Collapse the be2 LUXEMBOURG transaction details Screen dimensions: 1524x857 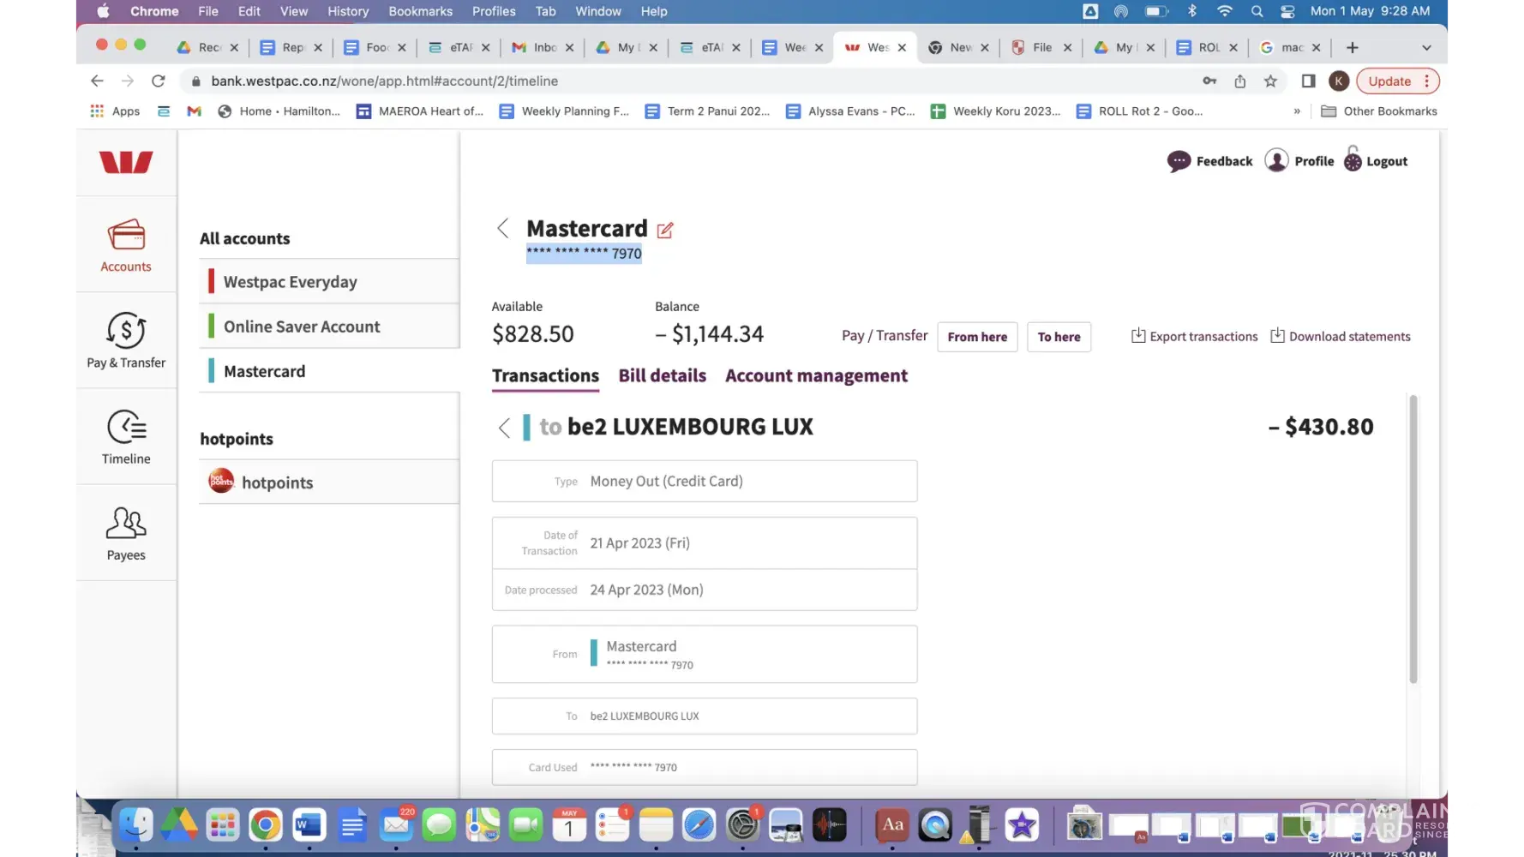[504, 427]
